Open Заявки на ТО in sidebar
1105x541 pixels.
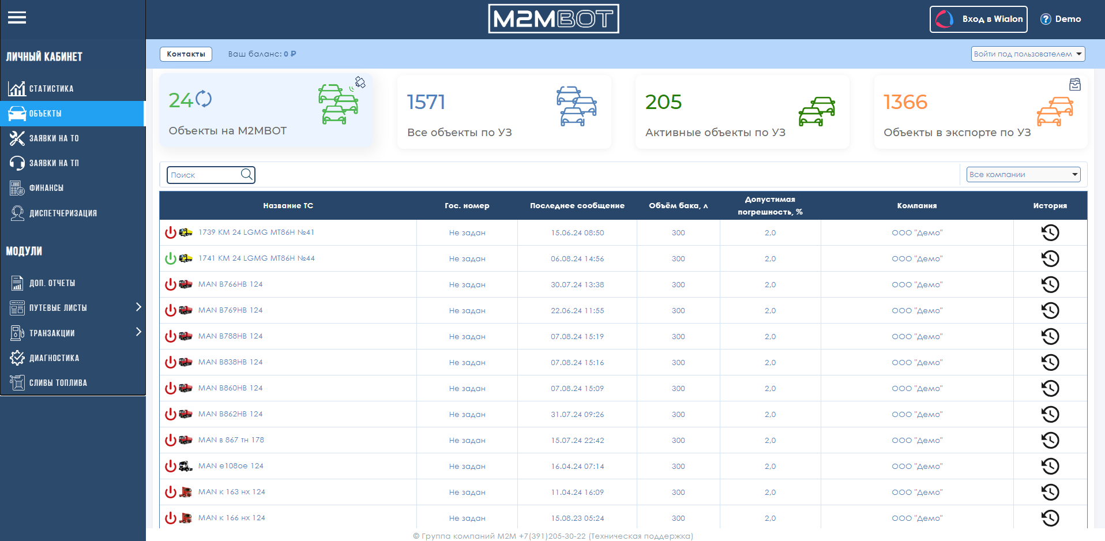(x=73, y=138)
